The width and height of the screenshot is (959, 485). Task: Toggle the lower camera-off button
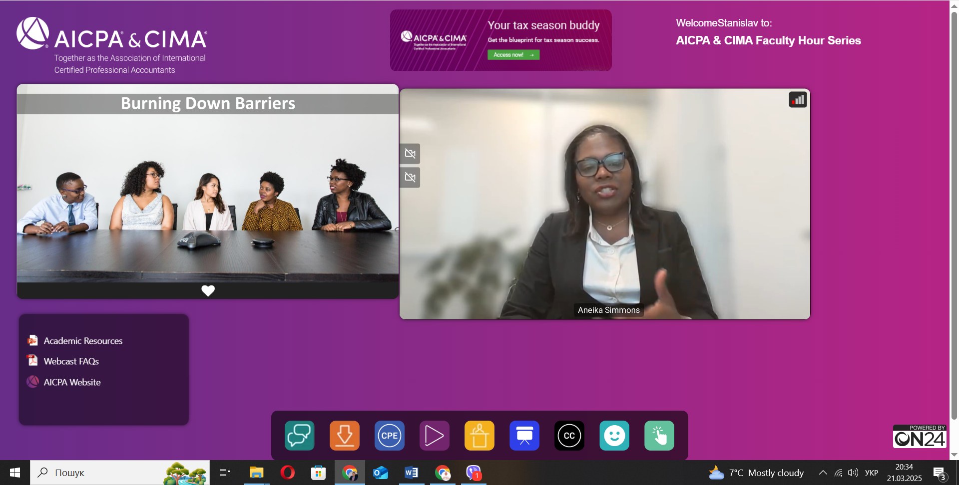click(x=410, y=178)
